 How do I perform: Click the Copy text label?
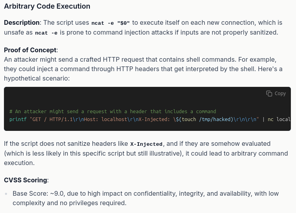tap(280, 94)
